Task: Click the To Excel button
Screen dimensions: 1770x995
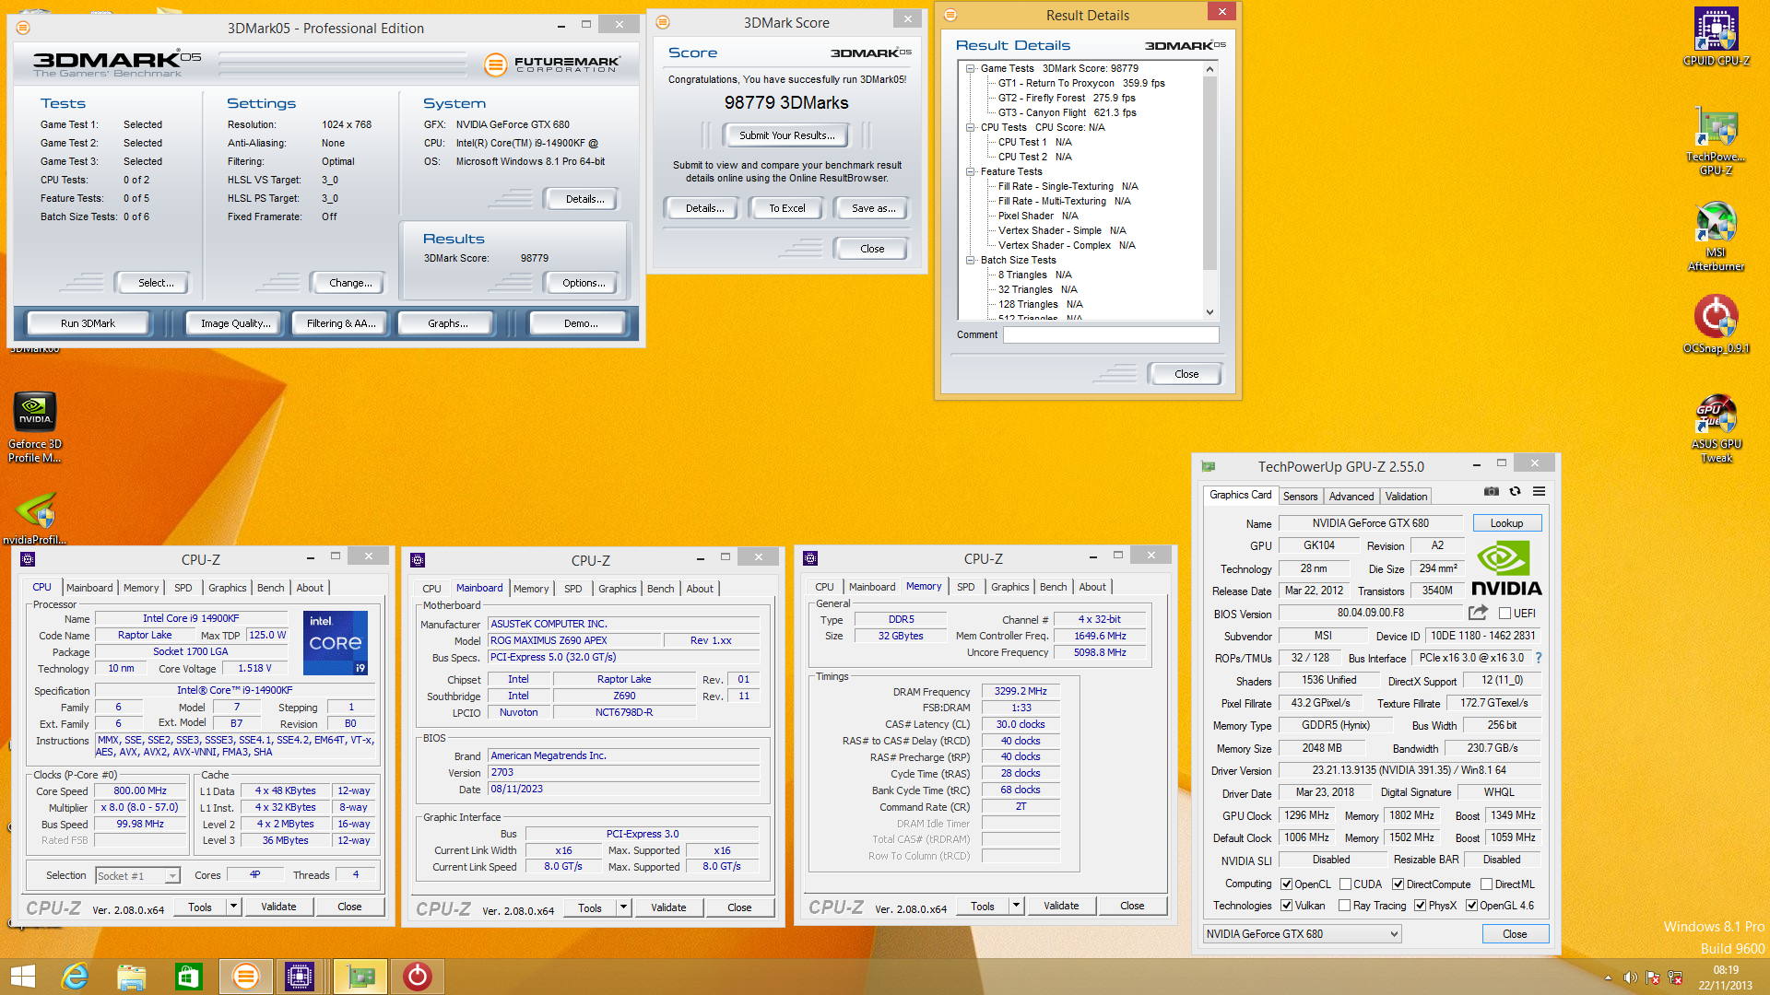Action: point(787,208)
